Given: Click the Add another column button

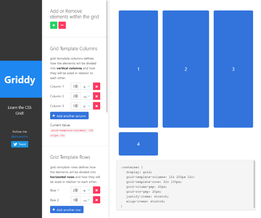Looking at the screenshot, I should click(69, 116).
